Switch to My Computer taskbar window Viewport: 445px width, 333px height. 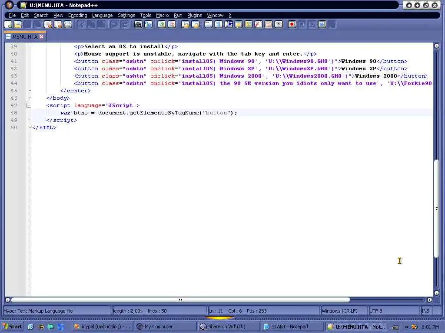tap(166, 326)
